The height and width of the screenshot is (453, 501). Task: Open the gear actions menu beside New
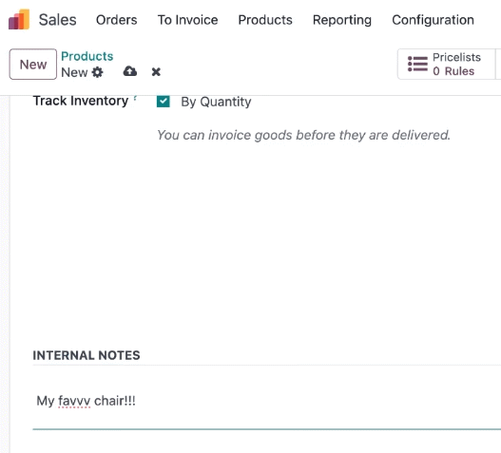(98, 72)
